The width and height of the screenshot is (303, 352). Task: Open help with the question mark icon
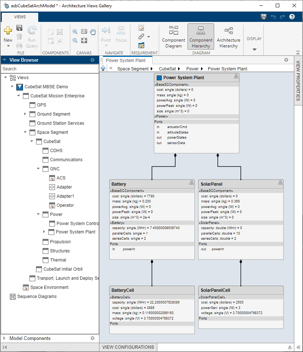291,17
